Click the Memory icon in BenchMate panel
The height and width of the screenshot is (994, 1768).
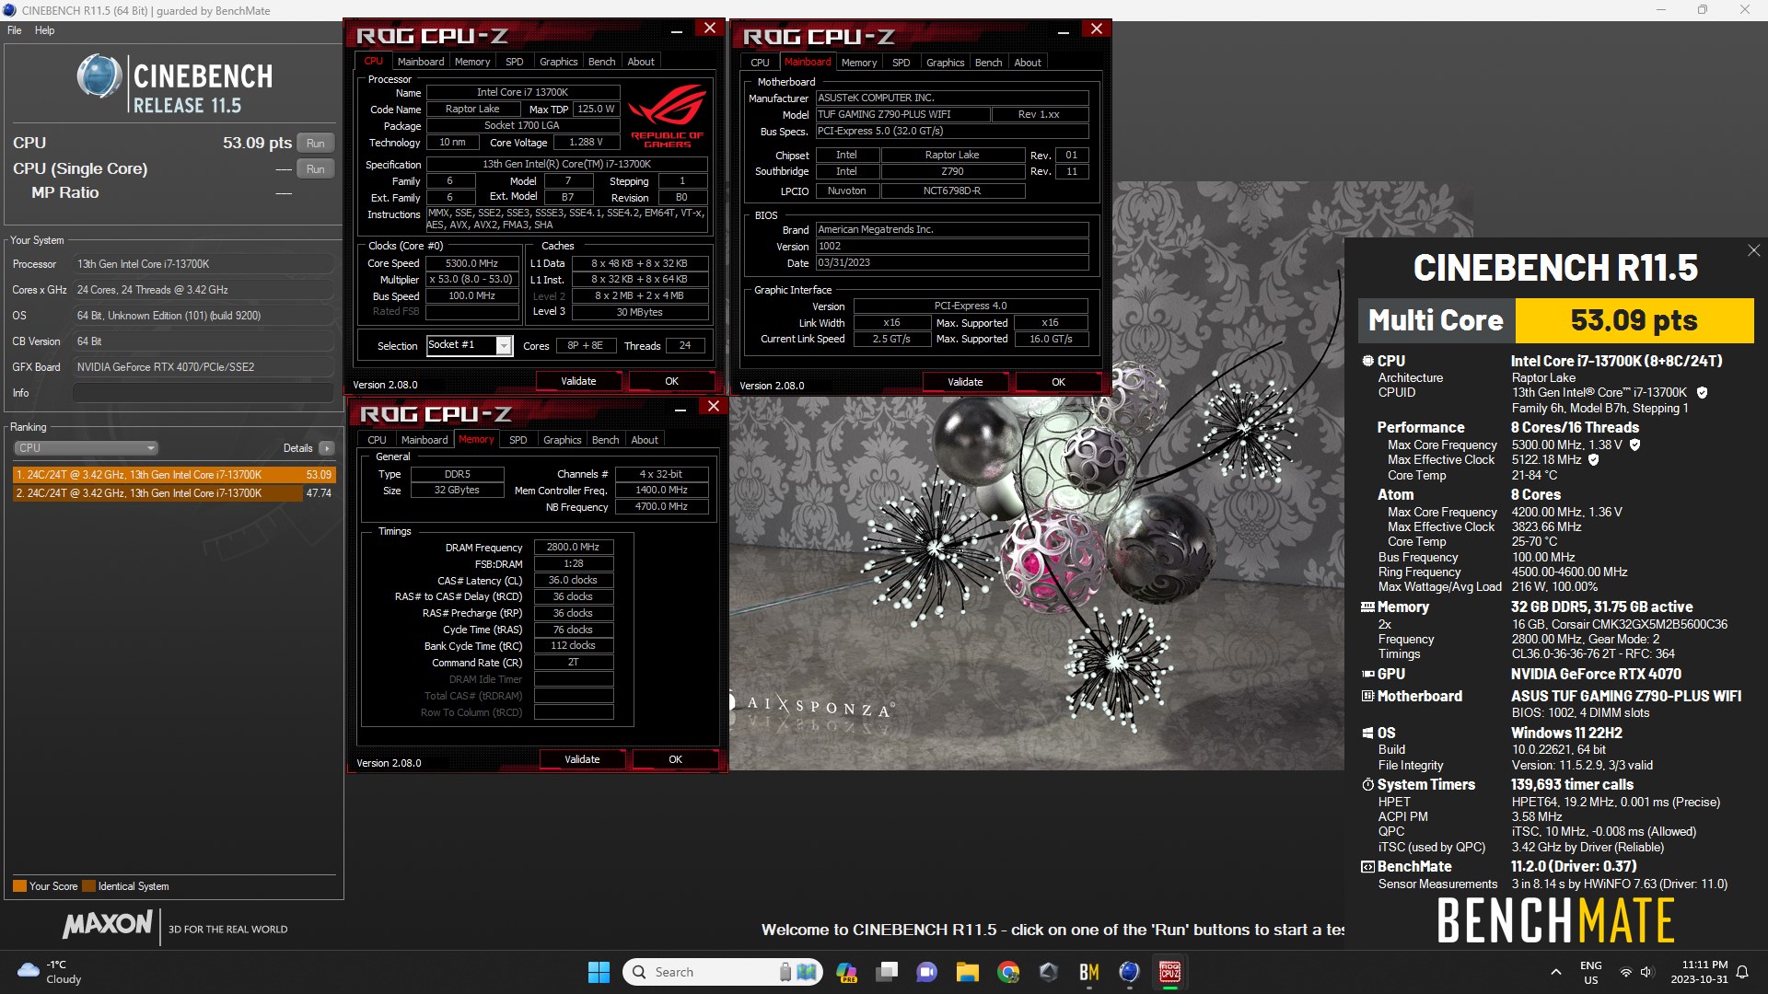pos(1367,607)
